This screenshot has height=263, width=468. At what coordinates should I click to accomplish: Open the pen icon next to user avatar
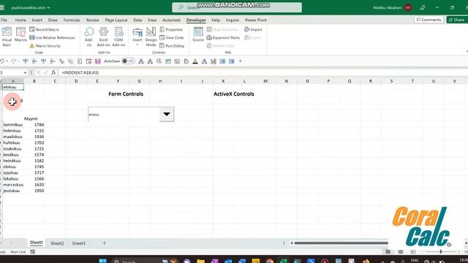click(423, 8)
